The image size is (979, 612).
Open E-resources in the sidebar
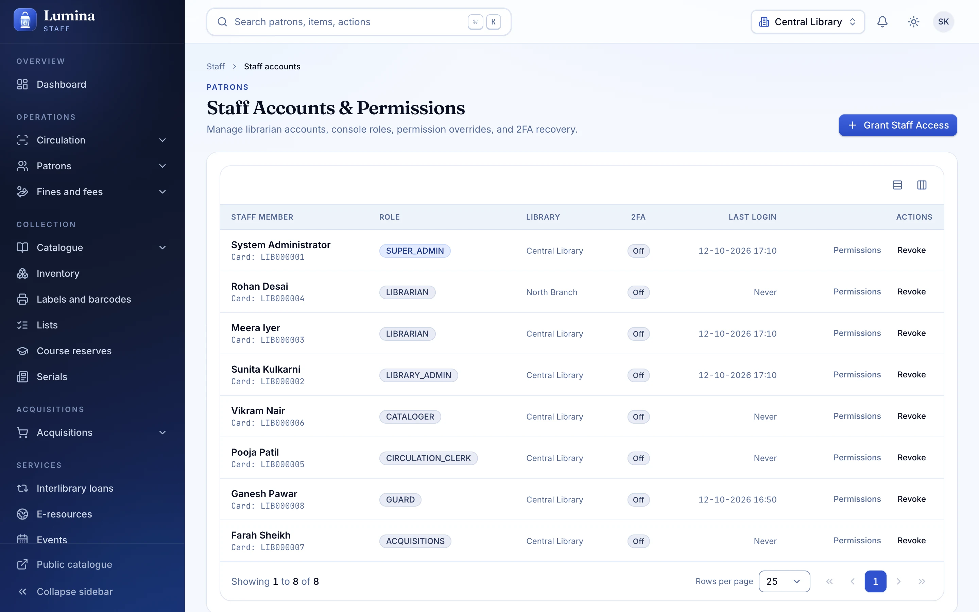click(92, 514)
